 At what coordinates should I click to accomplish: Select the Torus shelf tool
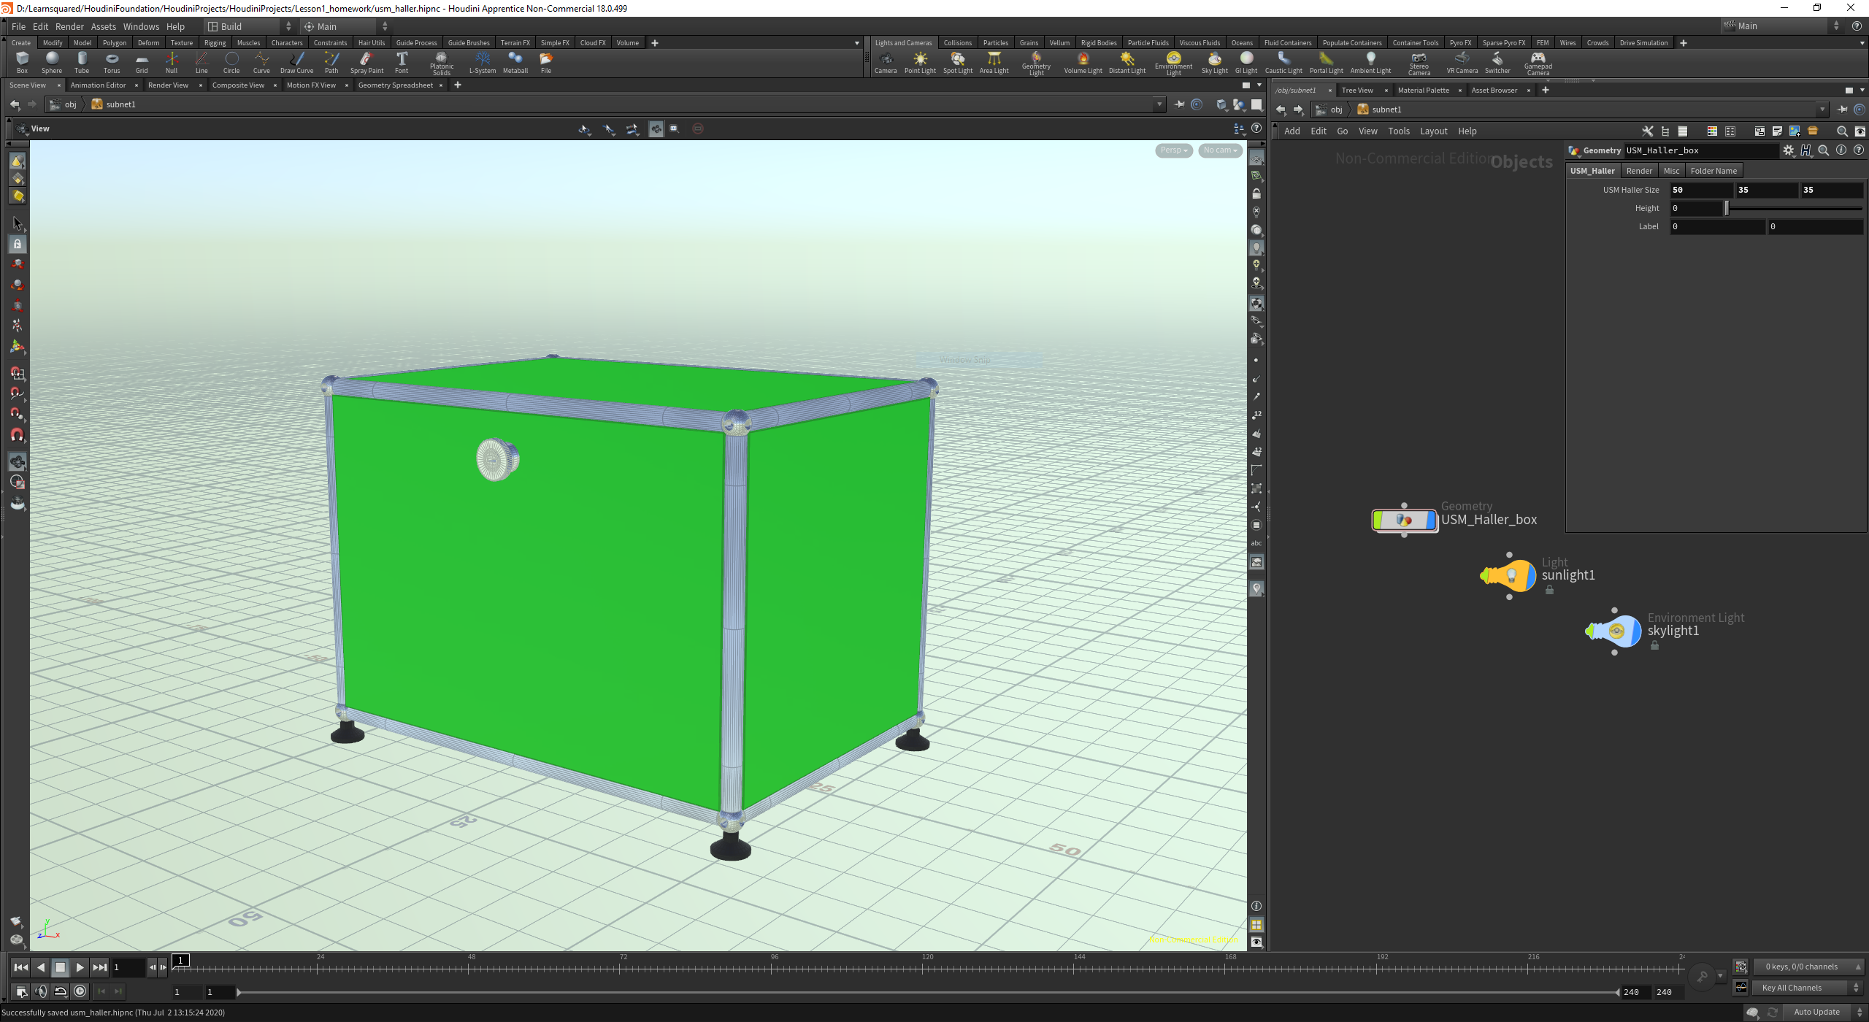[112, 63]
